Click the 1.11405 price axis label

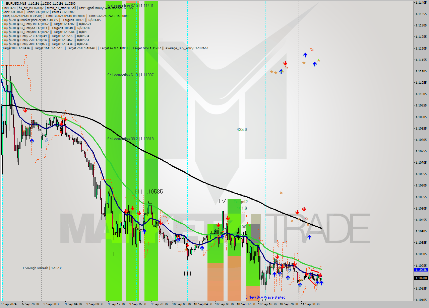pyautogui.click(x=421, y=2)
